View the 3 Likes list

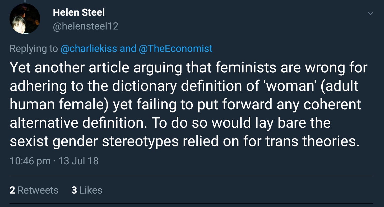(87, 190)
